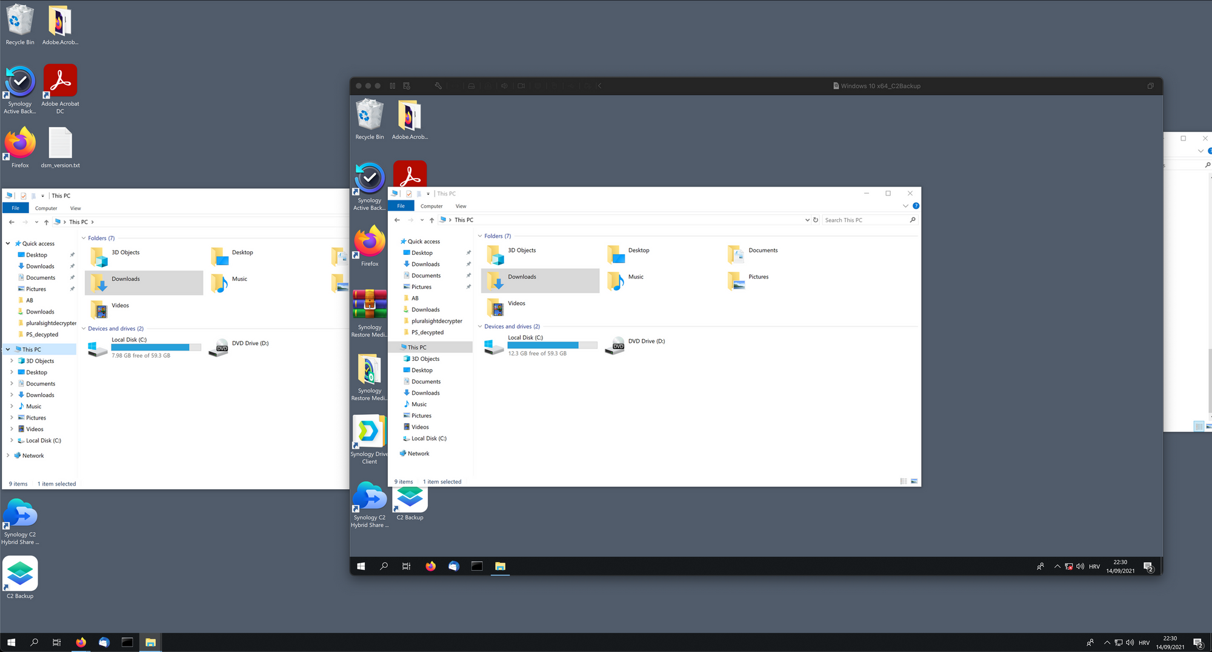Click the HRV language indicator in the outer taskbar
This screenshot has width=1212, height=652.
point(1144,643)
